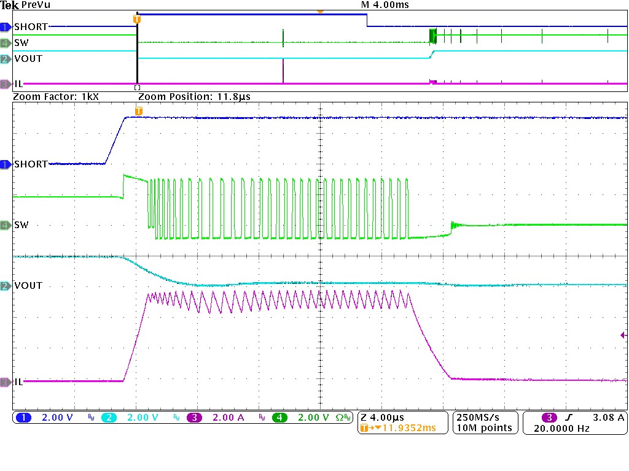Click the M 4.00ms main timebase label
The image size is (629, 471).
tap(385, 5)
